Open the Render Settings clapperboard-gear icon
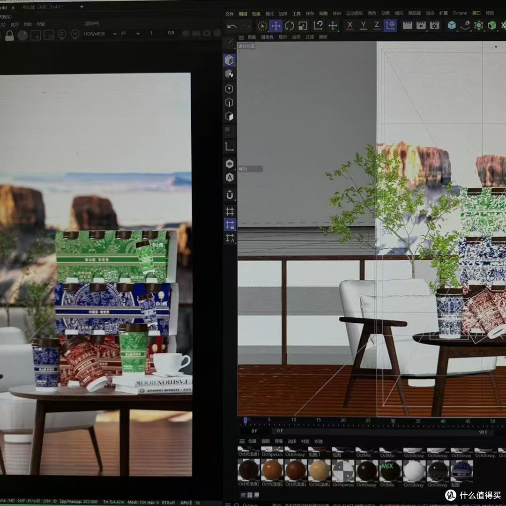Image resolution: width=506 pixels, height=506 pixels. [x=435, y=25]
